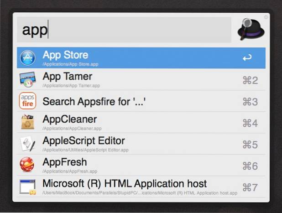Click the Microsoft HTML Application host icon
Screen dimensions: 282x213
click(27, 187)
